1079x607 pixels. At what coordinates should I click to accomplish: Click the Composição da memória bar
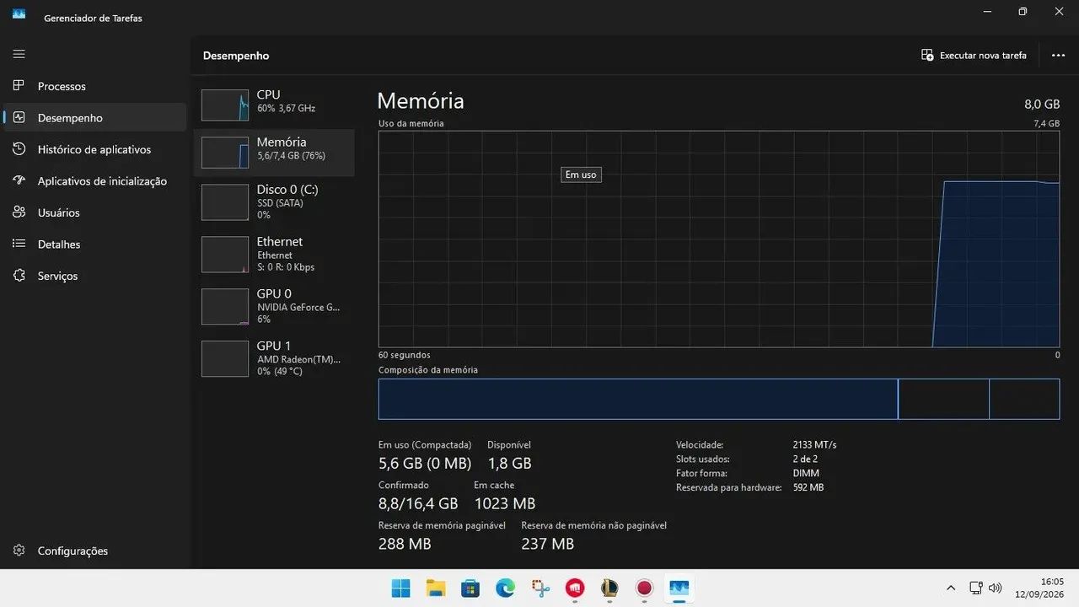coord(719,399)
